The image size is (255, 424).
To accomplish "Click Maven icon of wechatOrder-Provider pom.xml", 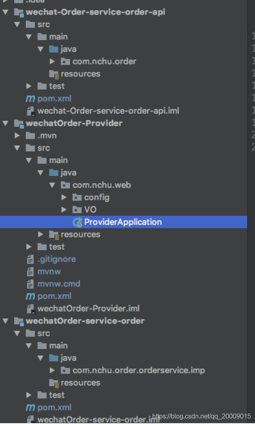I will (30, 296).
